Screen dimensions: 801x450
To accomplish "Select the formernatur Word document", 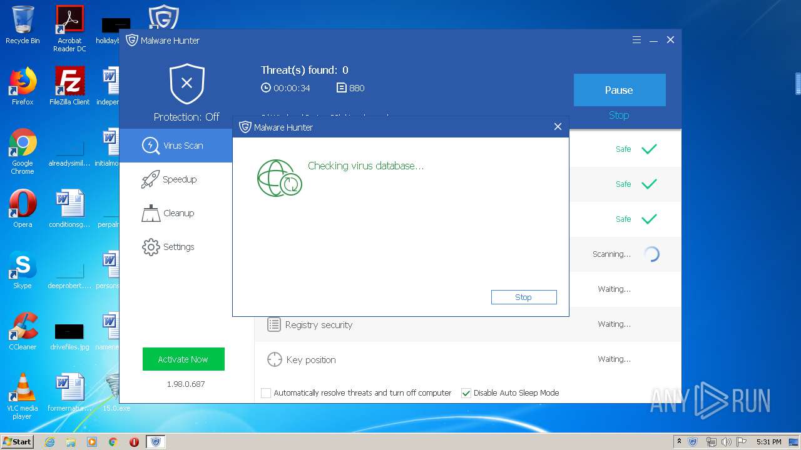I will tap(69, 392).
